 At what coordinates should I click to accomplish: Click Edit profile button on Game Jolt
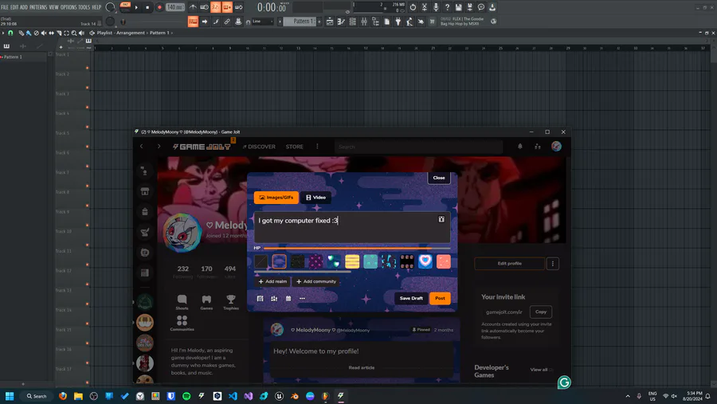click(x=509, y=264)
